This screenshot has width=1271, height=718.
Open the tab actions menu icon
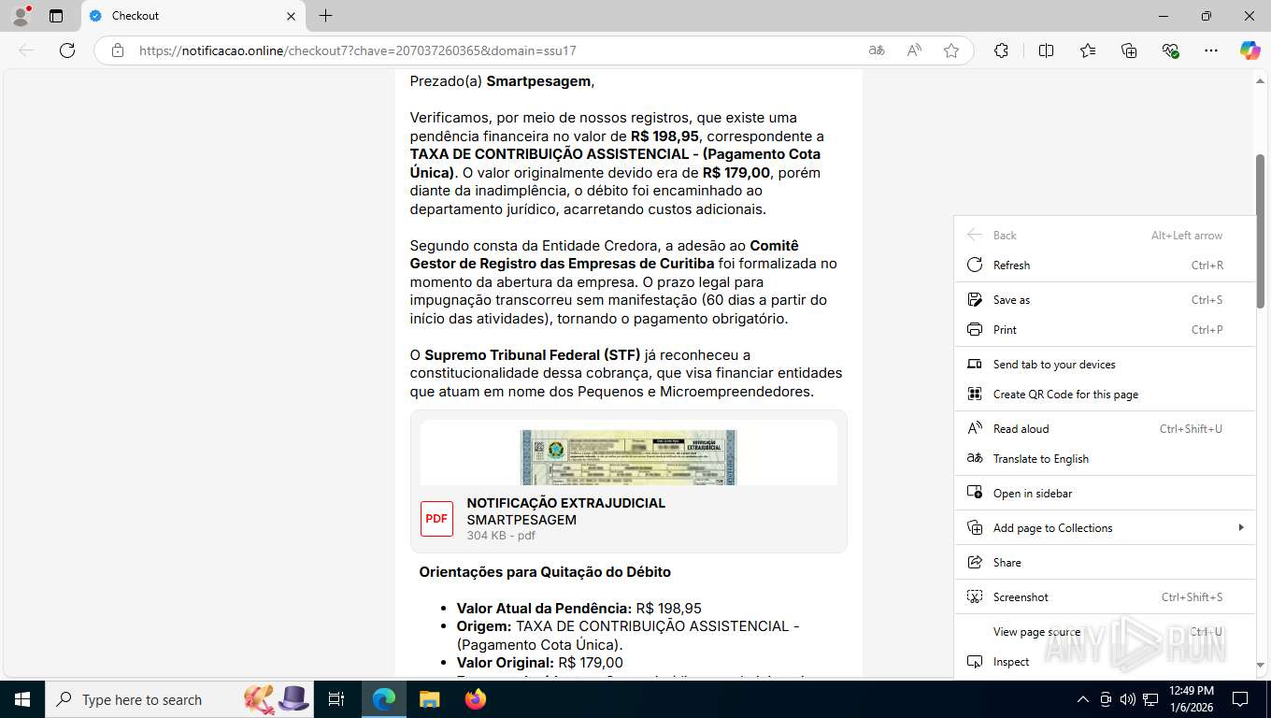(56, 16)
